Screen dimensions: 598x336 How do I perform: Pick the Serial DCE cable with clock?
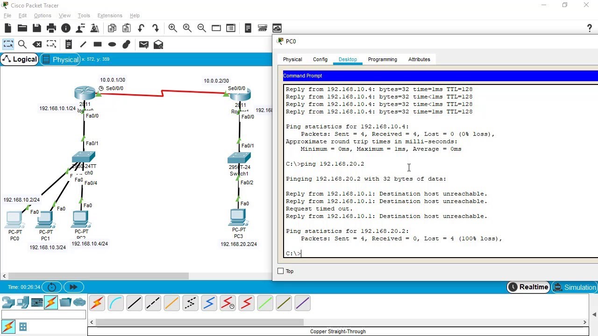click(228, 303)
